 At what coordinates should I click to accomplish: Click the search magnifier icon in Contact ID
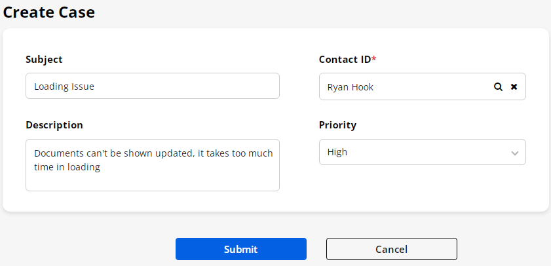coord(498,86)
